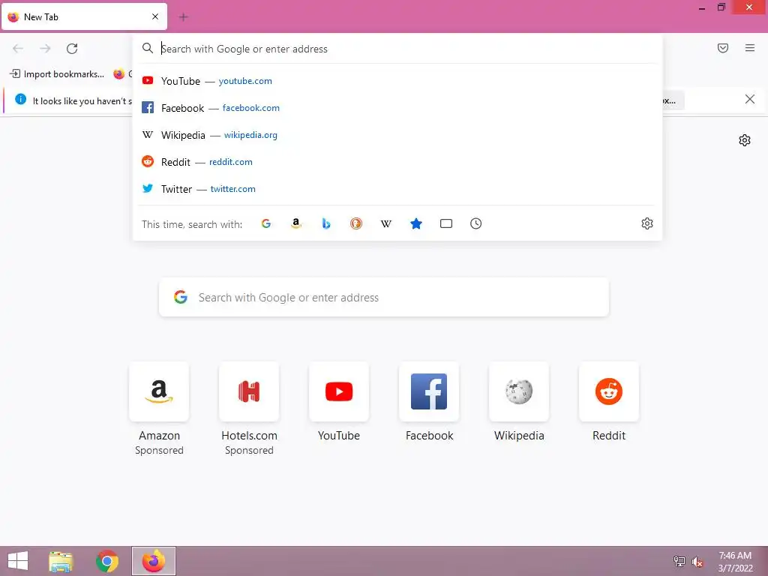Open taskbar clock showing 7:46 AM
Viewport: 768px width, 576px height.
[x=735, y=562]
